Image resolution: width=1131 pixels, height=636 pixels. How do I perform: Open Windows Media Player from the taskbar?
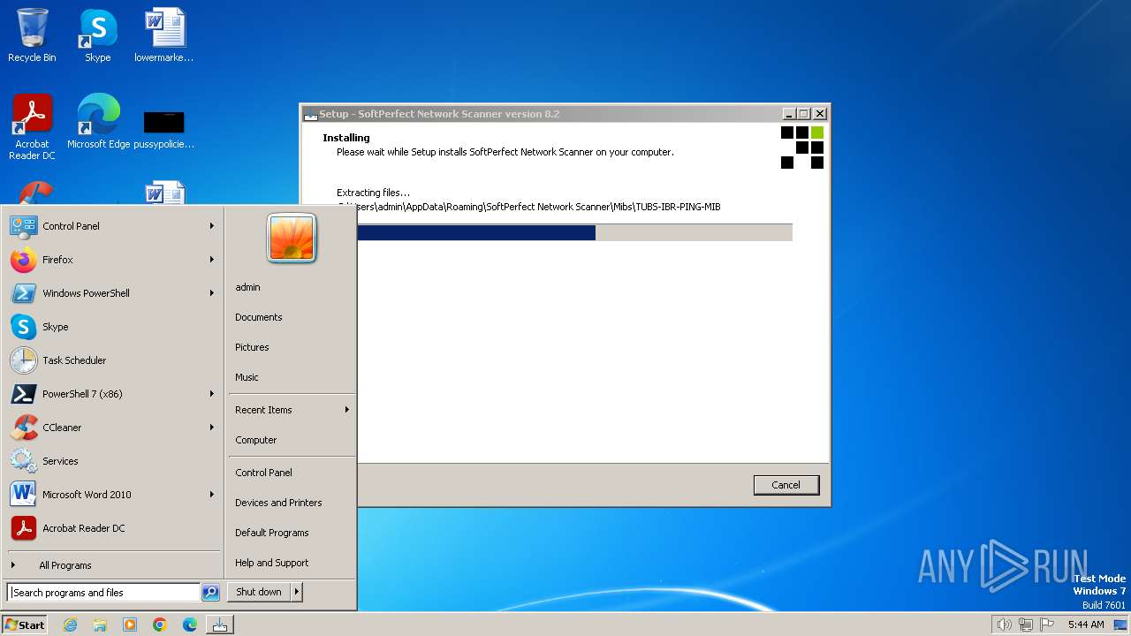point(130,625)
